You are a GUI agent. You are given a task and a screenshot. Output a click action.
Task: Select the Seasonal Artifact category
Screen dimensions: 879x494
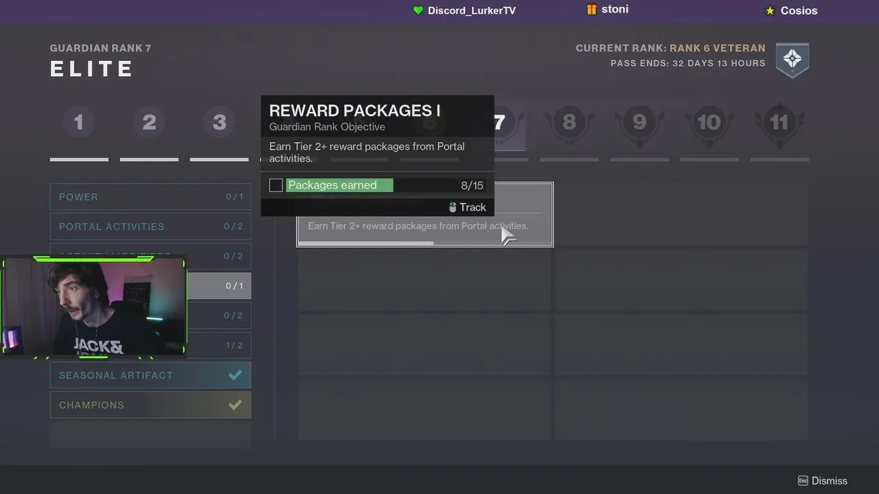[150, 375]
